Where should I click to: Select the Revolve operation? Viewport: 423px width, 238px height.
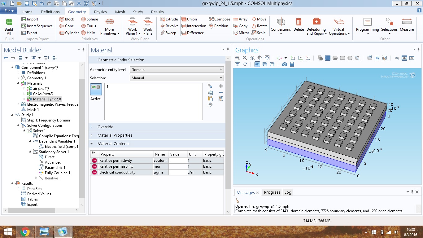(169, 26)
